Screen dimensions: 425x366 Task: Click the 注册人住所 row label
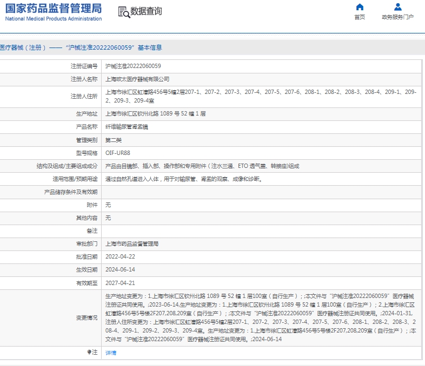tap(84, 97)
